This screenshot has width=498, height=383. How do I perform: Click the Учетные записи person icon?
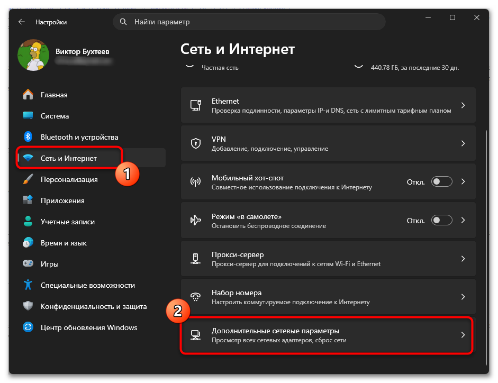[28, 221]
